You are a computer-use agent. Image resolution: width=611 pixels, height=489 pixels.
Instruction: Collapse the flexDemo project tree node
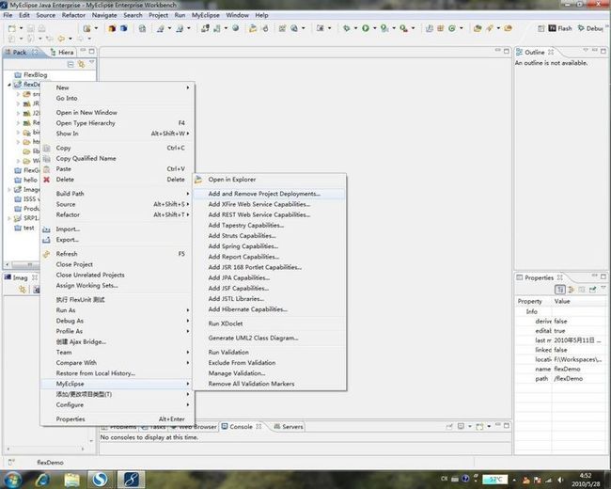[9, 85]
